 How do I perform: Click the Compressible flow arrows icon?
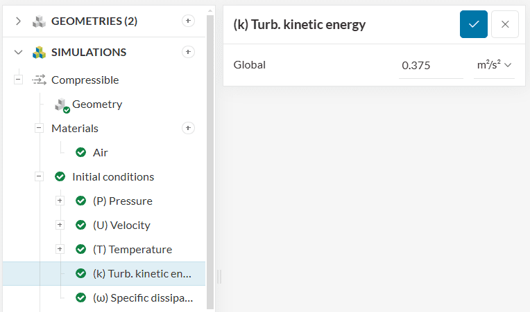click(x=40, y=80)
